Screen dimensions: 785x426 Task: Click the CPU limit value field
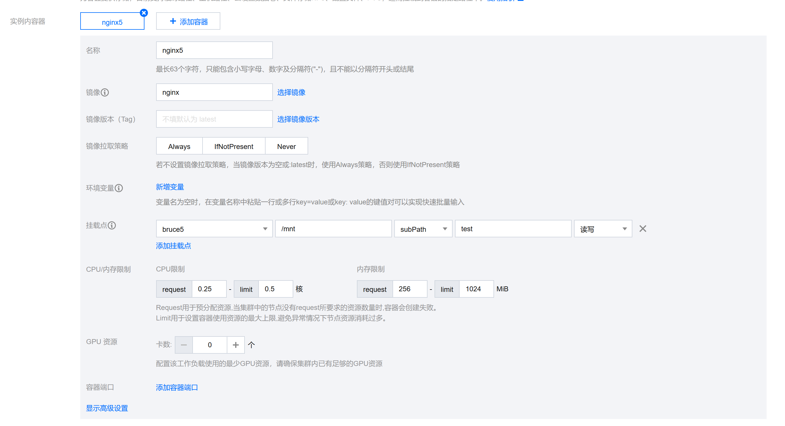(275, 289)
